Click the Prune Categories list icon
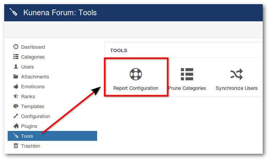This screenshot has height=161, width=270. click(187, 74)
